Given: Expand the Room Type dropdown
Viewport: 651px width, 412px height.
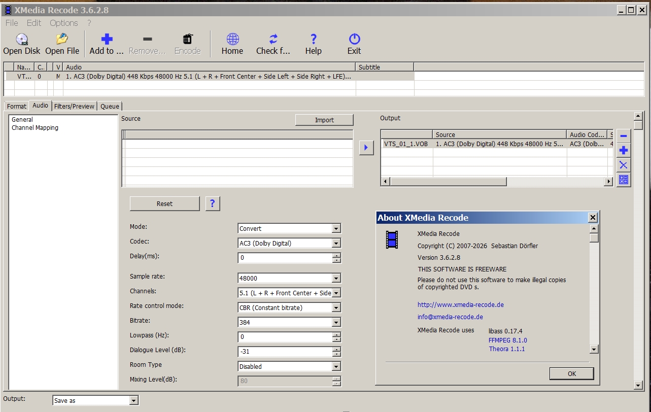Looking at the screenshot, I should tap(336, 367).
